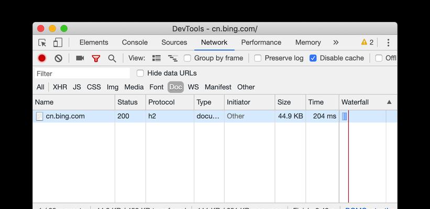Click into the Filter text field

[82, 73]
